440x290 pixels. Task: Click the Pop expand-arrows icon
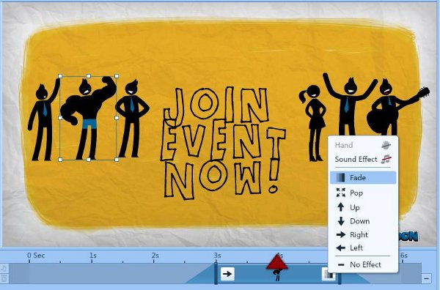coord(341,193)
